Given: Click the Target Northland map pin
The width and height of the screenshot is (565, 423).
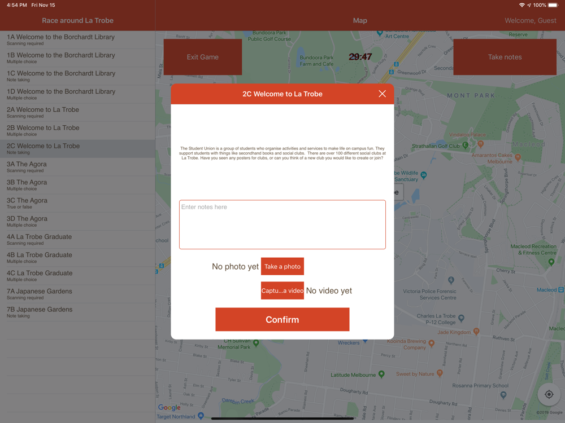Looking at the screenshot, I should [201, 416].
